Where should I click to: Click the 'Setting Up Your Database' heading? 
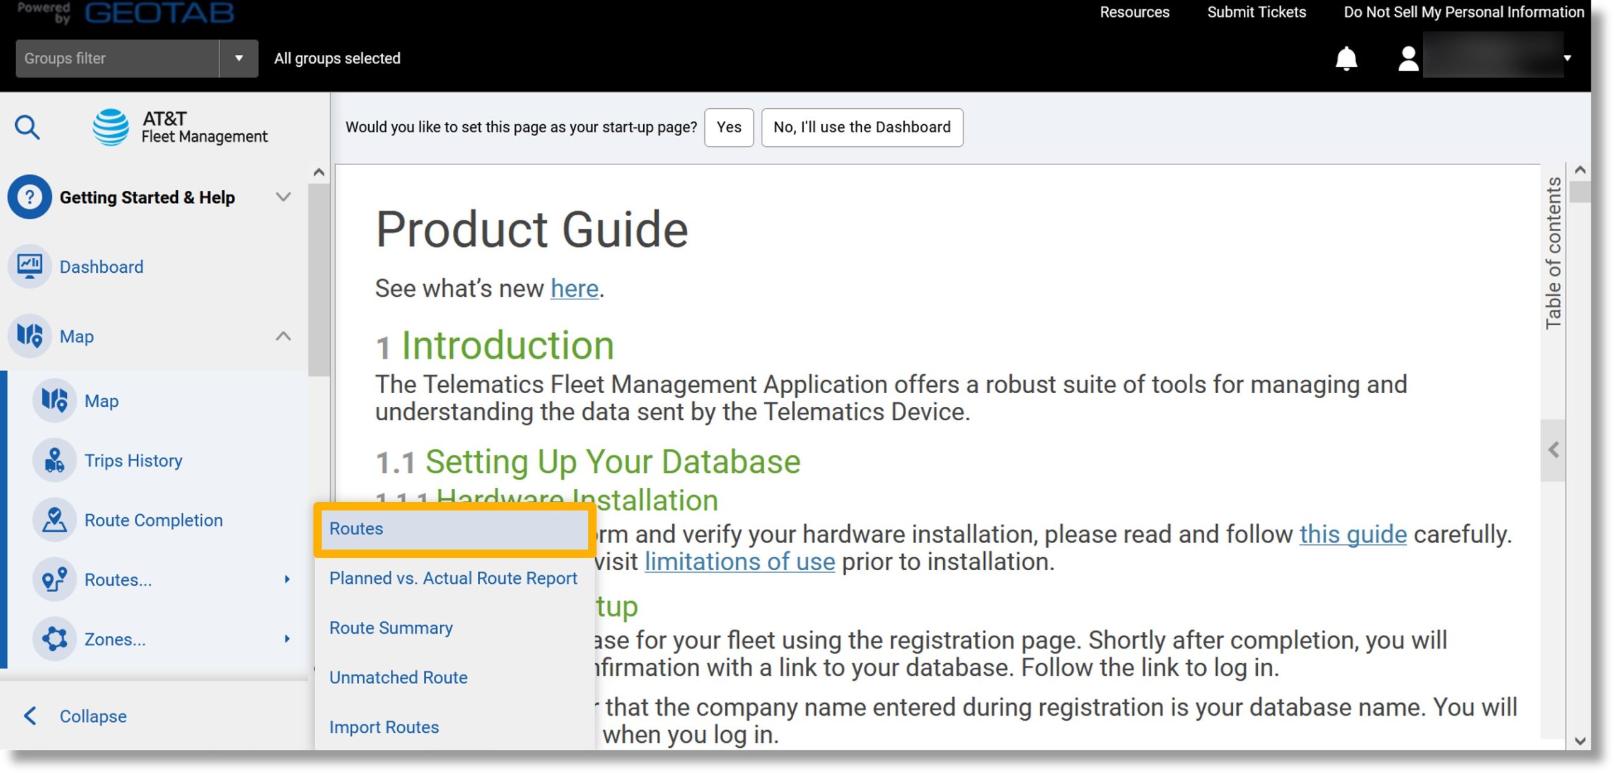click(x=613, y=462)
